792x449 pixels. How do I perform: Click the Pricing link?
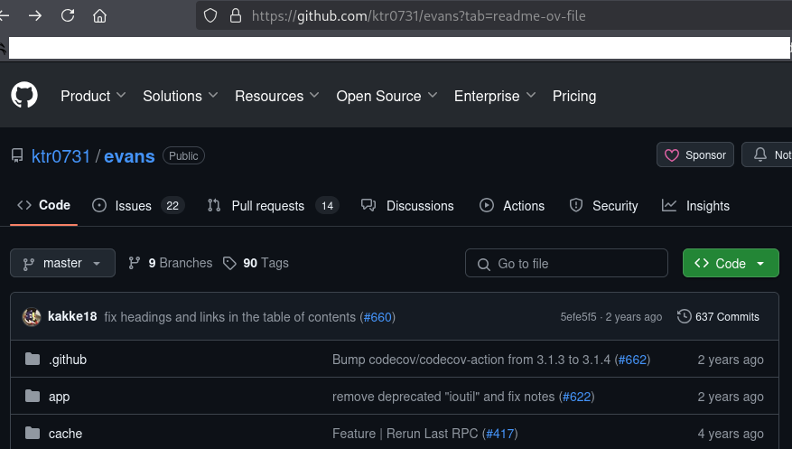(x=574, y=96)
